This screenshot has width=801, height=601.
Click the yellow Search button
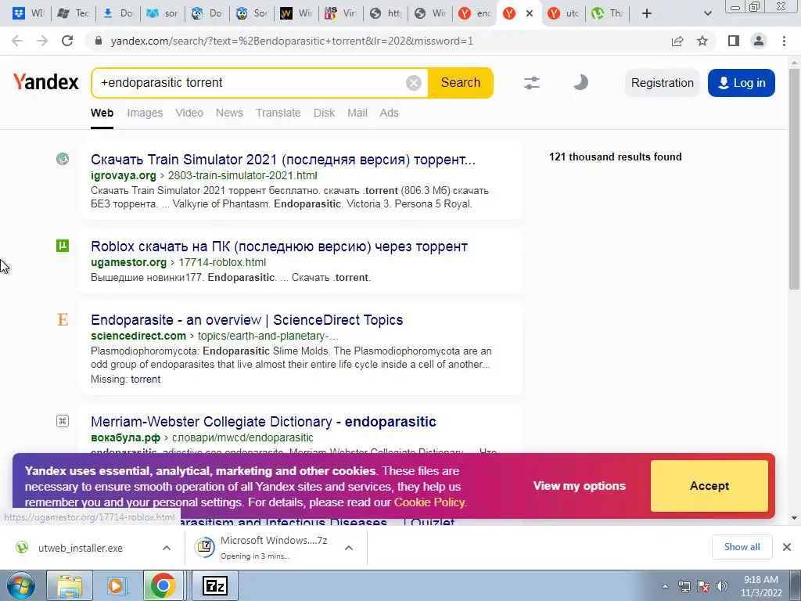click(460, 82)
